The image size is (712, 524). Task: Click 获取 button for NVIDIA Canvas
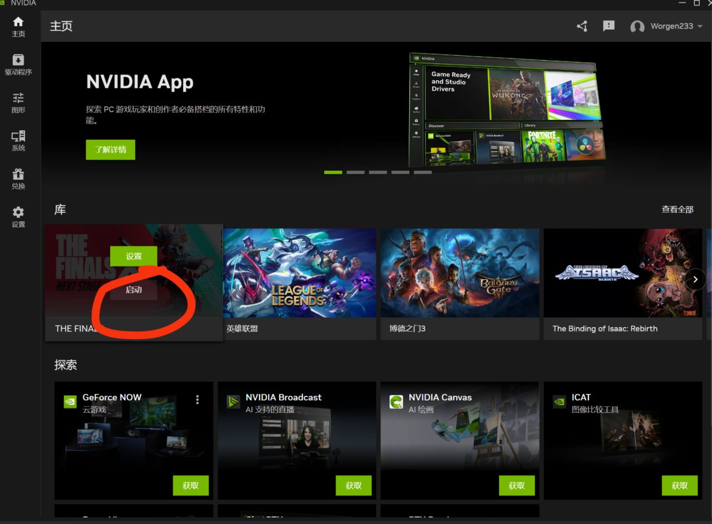[x=517, y=486]
